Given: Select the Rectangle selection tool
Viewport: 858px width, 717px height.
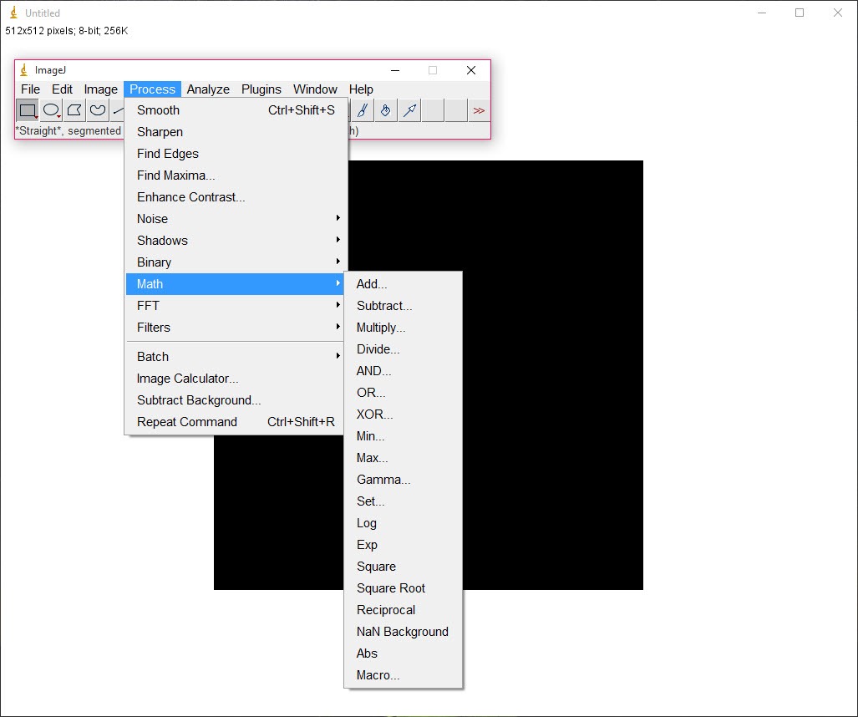Looking at the screenshot, I should pyautogui.click(x=28, y=110).
